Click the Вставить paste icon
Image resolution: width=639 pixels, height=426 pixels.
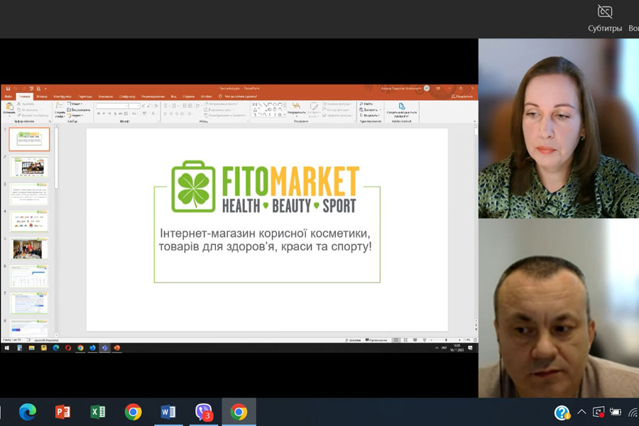pos(9,106)
